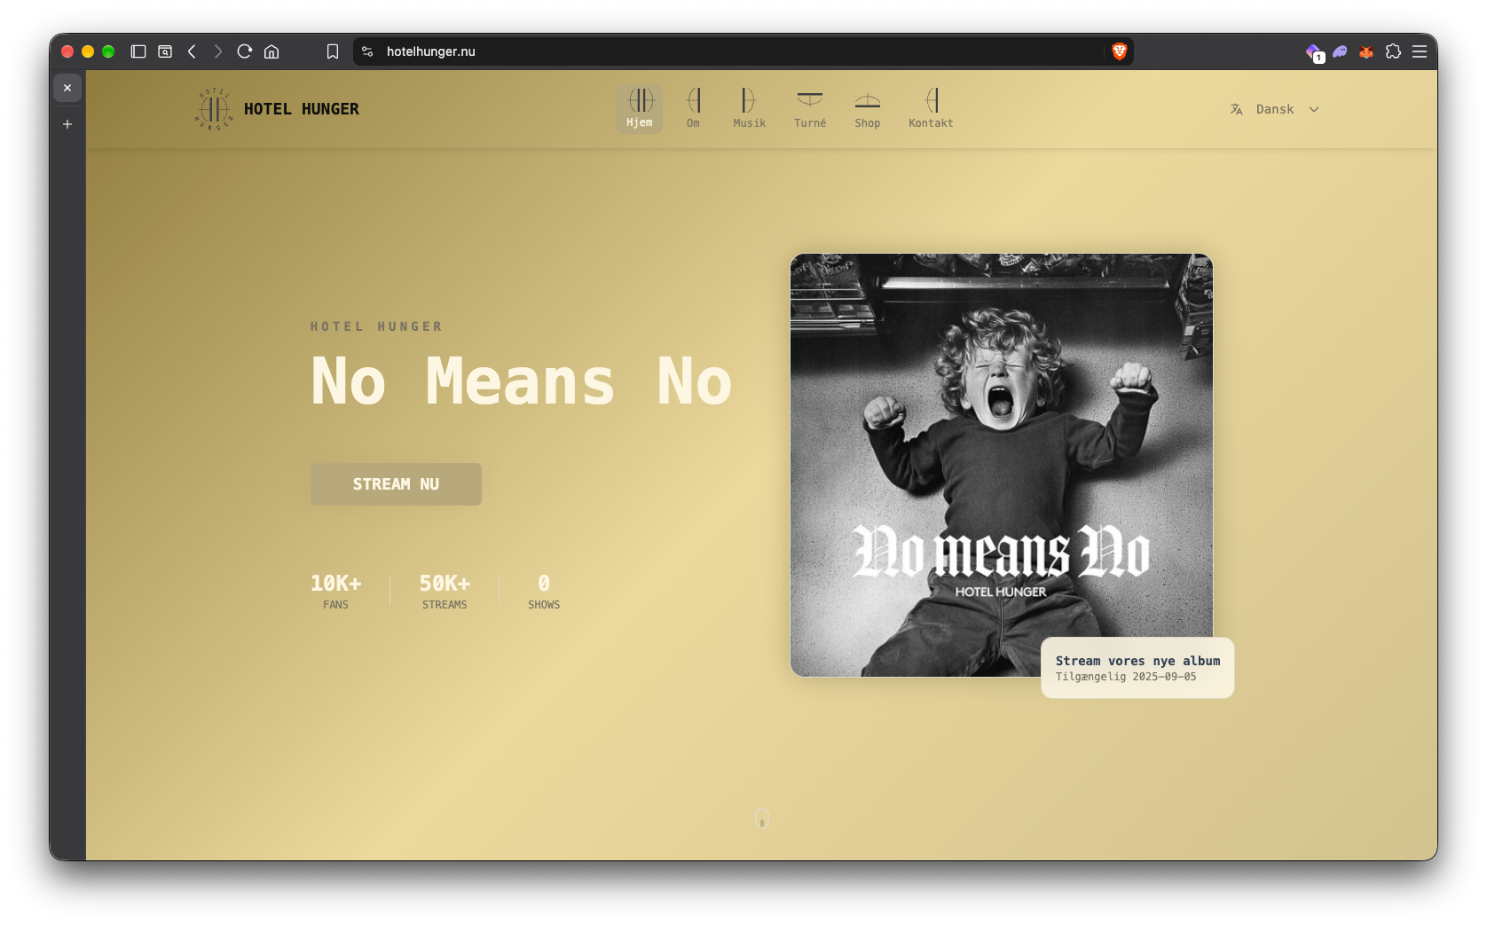Open a new vertical tab
This screenshot has height=926, width=1487.
coord(67,124)
